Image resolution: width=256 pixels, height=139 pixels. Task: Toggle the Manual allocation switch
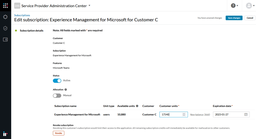pos(57,96)
